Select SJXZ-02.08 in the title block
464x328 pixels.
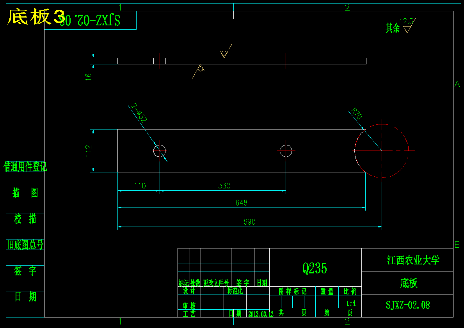[408, 305]
